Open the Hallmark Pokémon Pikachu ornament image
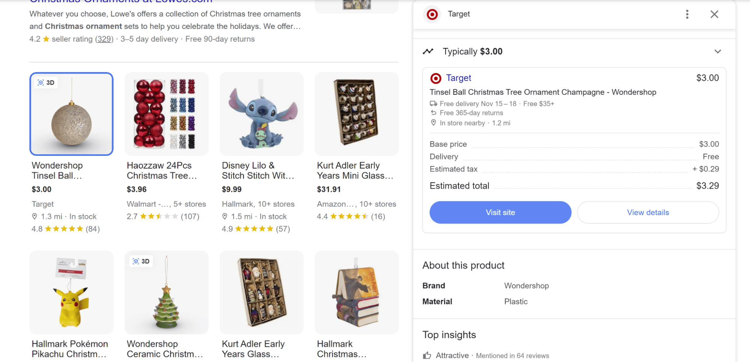 point(71,292)
